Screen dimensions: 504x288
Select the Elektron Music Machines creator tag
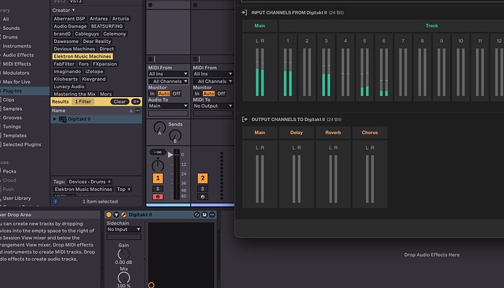tap(83, 56)
